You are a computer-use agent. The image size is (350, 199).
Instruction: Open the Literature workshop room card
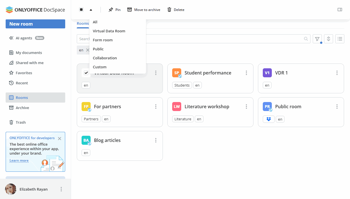pyautogui.click(x=207, y=107)
